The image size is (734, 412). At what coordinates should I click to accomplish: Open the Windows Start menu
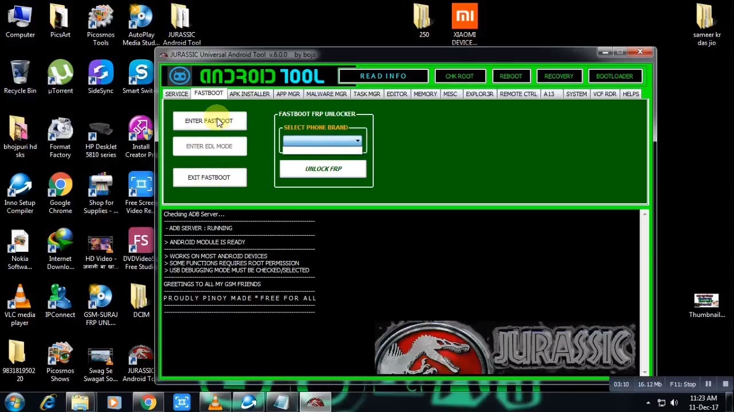(x=14, y=402)
